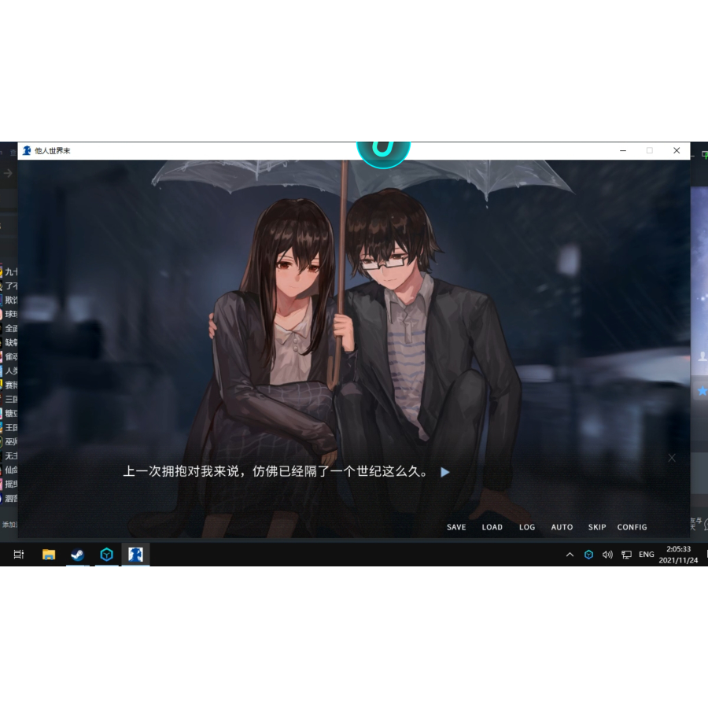Click the dialogue line starting with 上一次拥抱
The height and width of the screenshot is (708, 708).
coord(275,471)
